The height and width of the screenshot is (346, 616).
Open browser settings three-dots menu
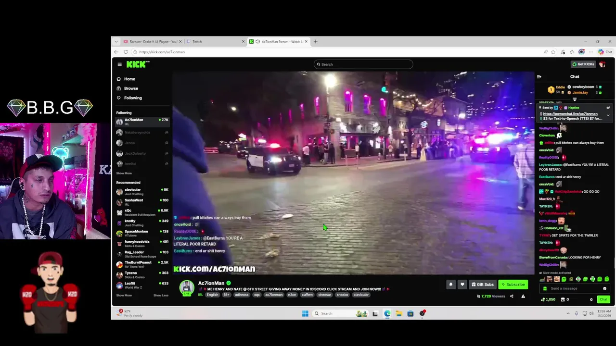coord(591,52)
